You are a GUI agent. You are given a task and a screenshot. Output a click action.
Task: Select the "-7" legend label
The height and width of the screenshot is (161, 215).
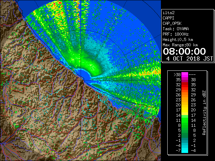(178, 150)
